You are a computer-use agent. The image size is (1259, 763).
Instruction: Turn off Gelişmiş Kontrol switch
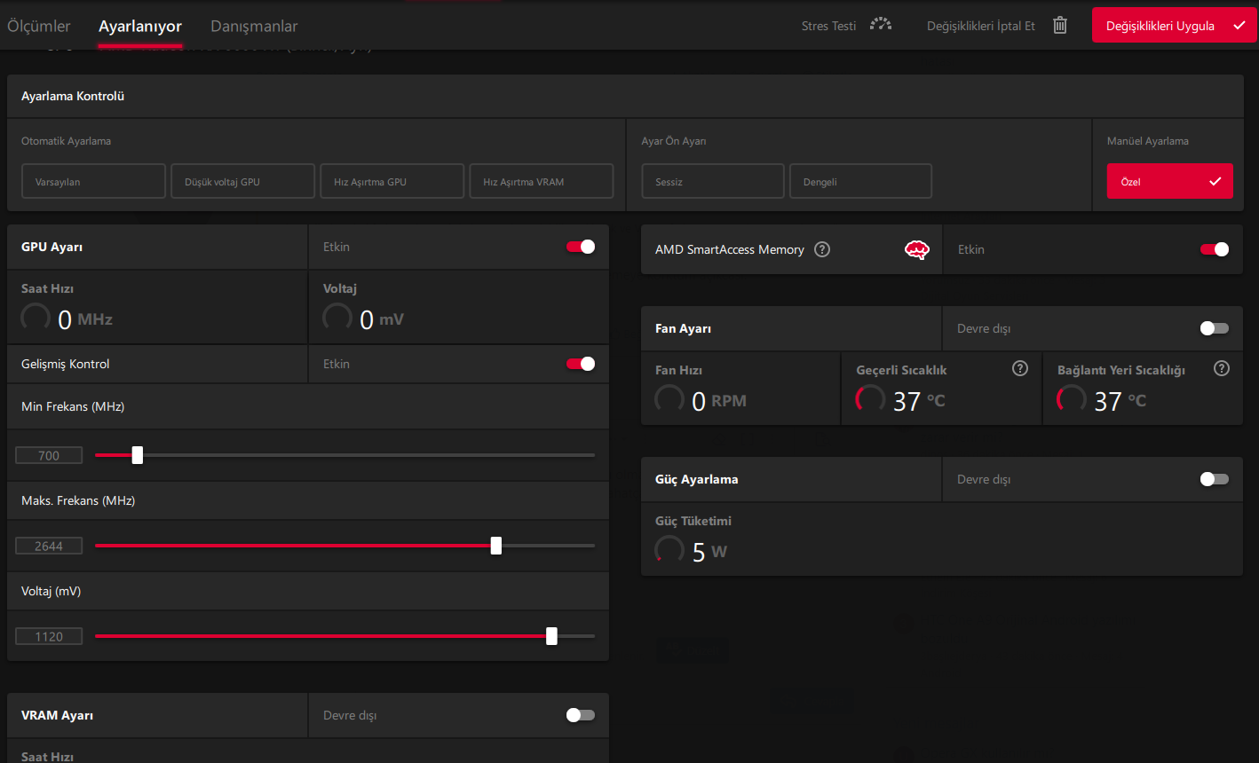click(x=581, y=364)
